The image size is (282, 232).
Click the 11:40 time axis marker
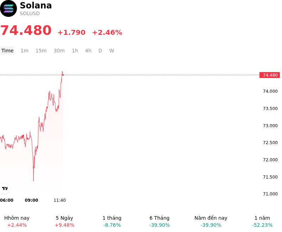(60, 200)
